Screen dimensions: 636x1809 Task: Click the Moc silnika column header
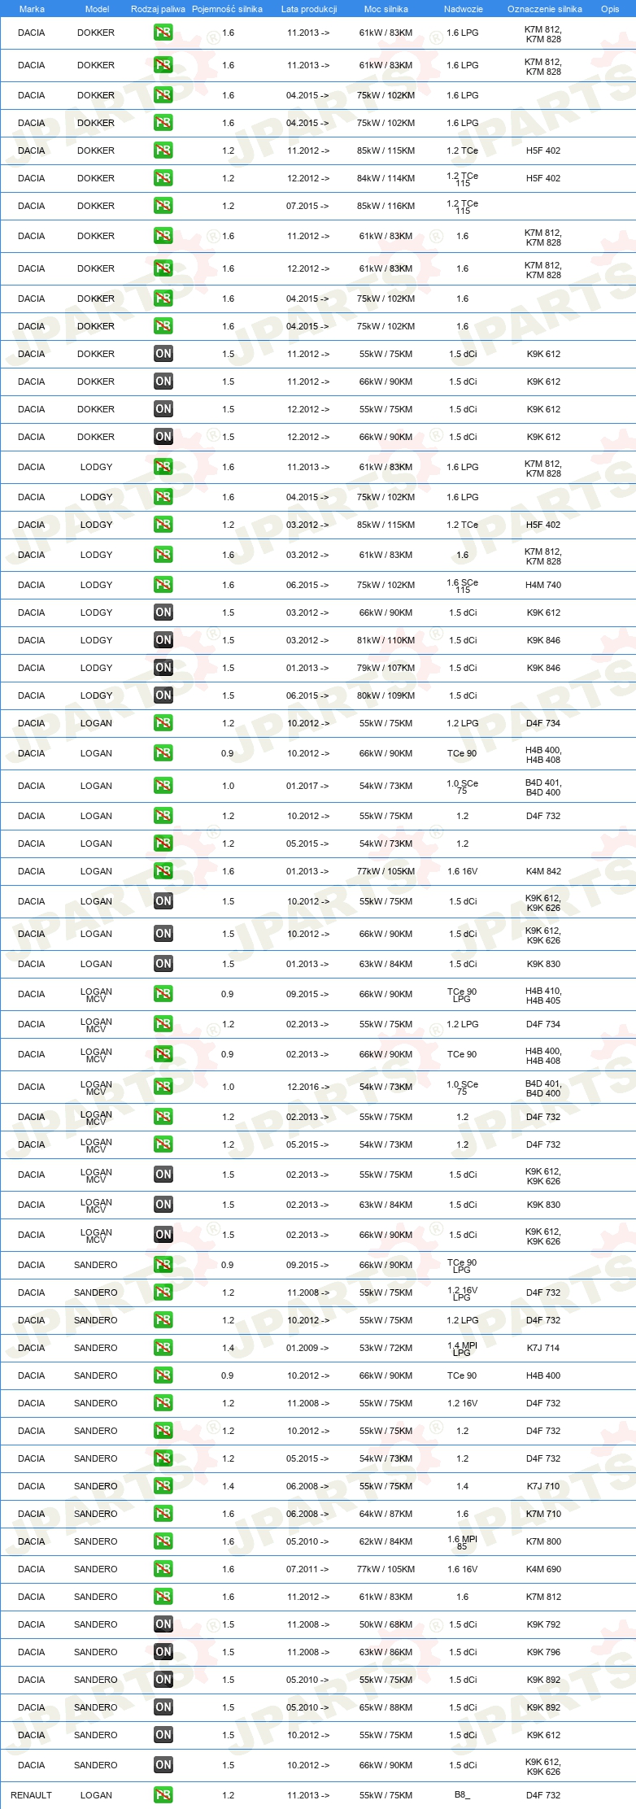coord(386,9)
